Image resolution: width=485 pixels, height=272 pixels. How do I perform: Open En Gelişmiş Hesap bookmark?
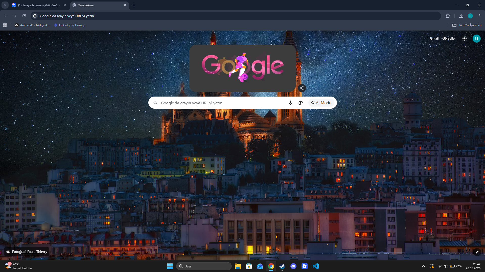[70, 25]
